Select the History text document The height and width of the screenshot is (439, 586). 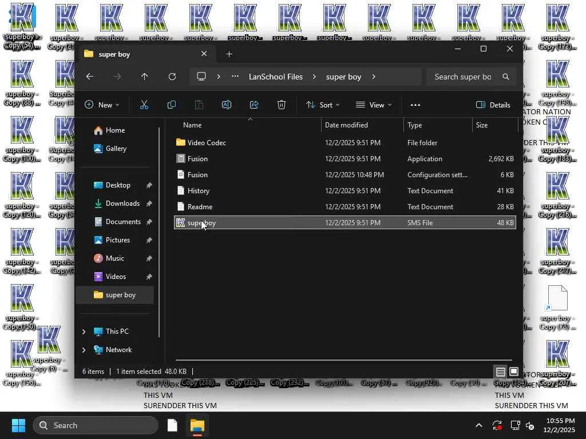click(345, 191)
